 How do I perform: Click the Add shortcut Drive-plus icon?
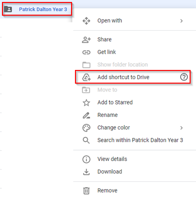click(86, 77)
